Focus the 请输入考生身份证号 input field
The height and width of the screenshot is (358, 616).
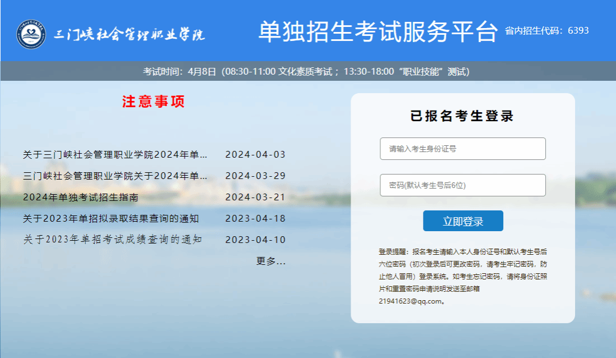[x=462, y=149]
